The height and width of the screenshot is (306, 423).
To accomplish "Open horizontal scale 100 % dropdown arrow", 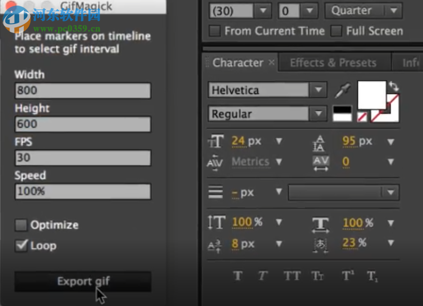I will coord(390,223).
